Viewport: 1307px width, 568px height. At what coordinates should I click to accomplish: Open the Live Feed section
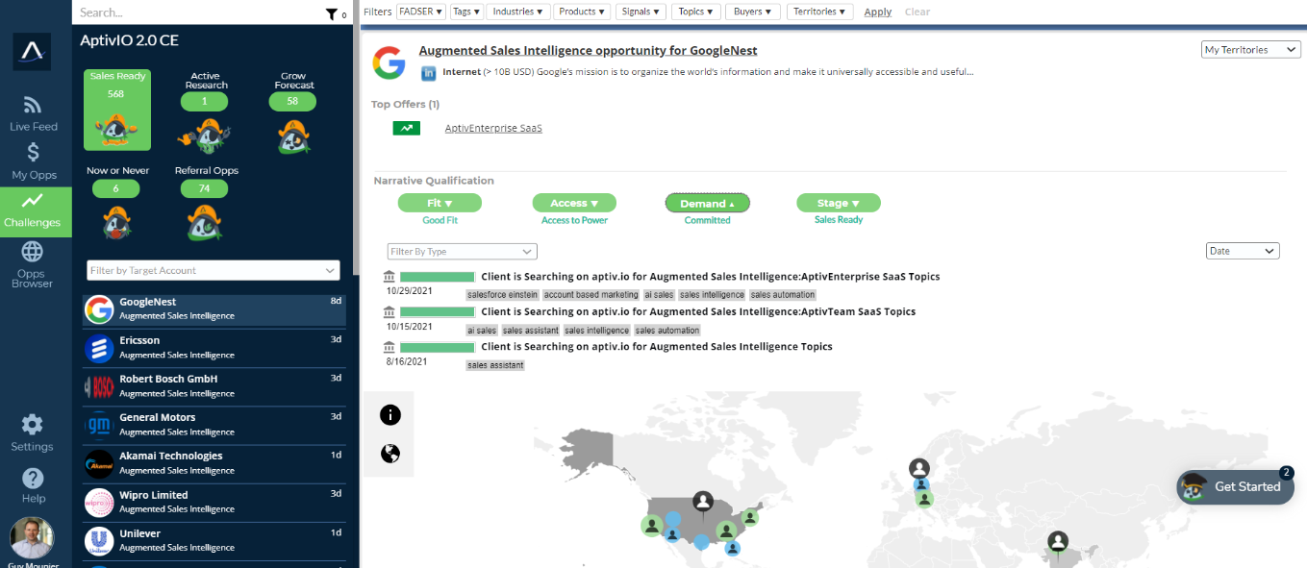tap(33, 112)
